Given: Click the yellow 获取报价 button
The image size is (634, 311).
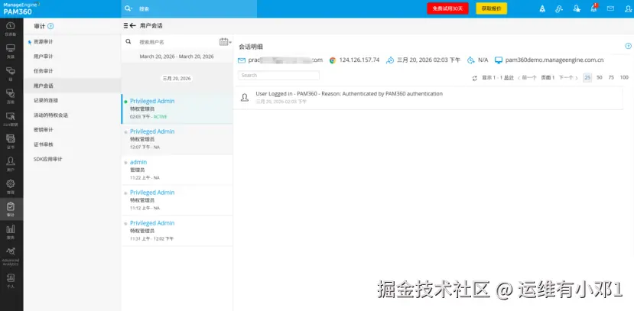Looking at the screenshot, I should pyautogui.click(x=491, y=8).
